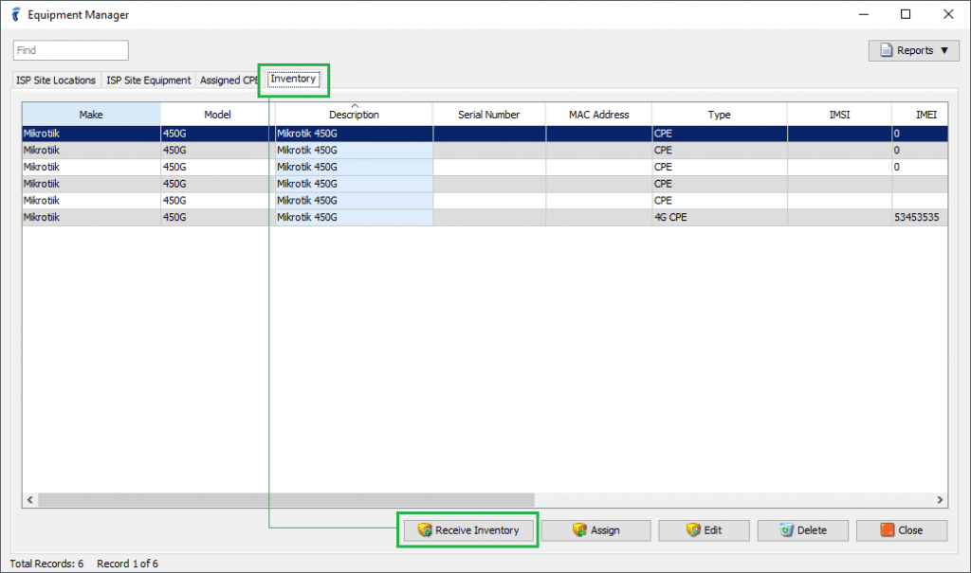Switch to the ISP Site Locations tab
This screenshot has height=573, width=971.
tap(54, 81)
